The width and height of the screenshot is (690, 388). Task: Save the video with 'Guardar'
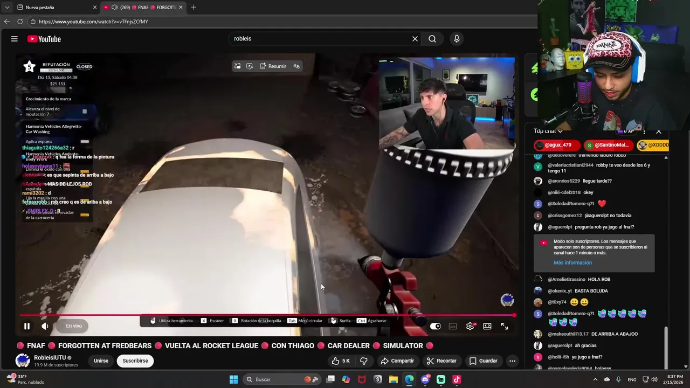484,361
